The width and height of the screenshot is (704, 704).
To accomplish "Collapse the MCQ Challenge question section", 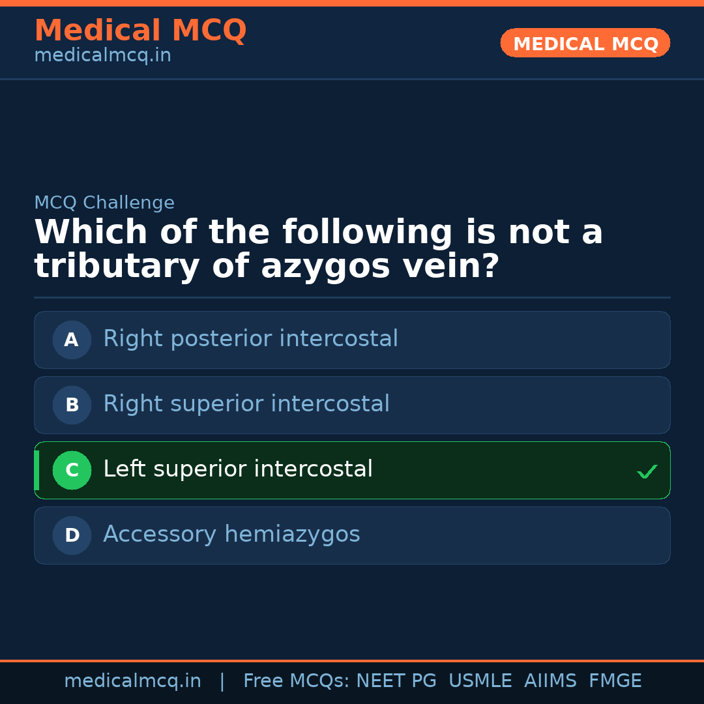I will pos(104,203).
